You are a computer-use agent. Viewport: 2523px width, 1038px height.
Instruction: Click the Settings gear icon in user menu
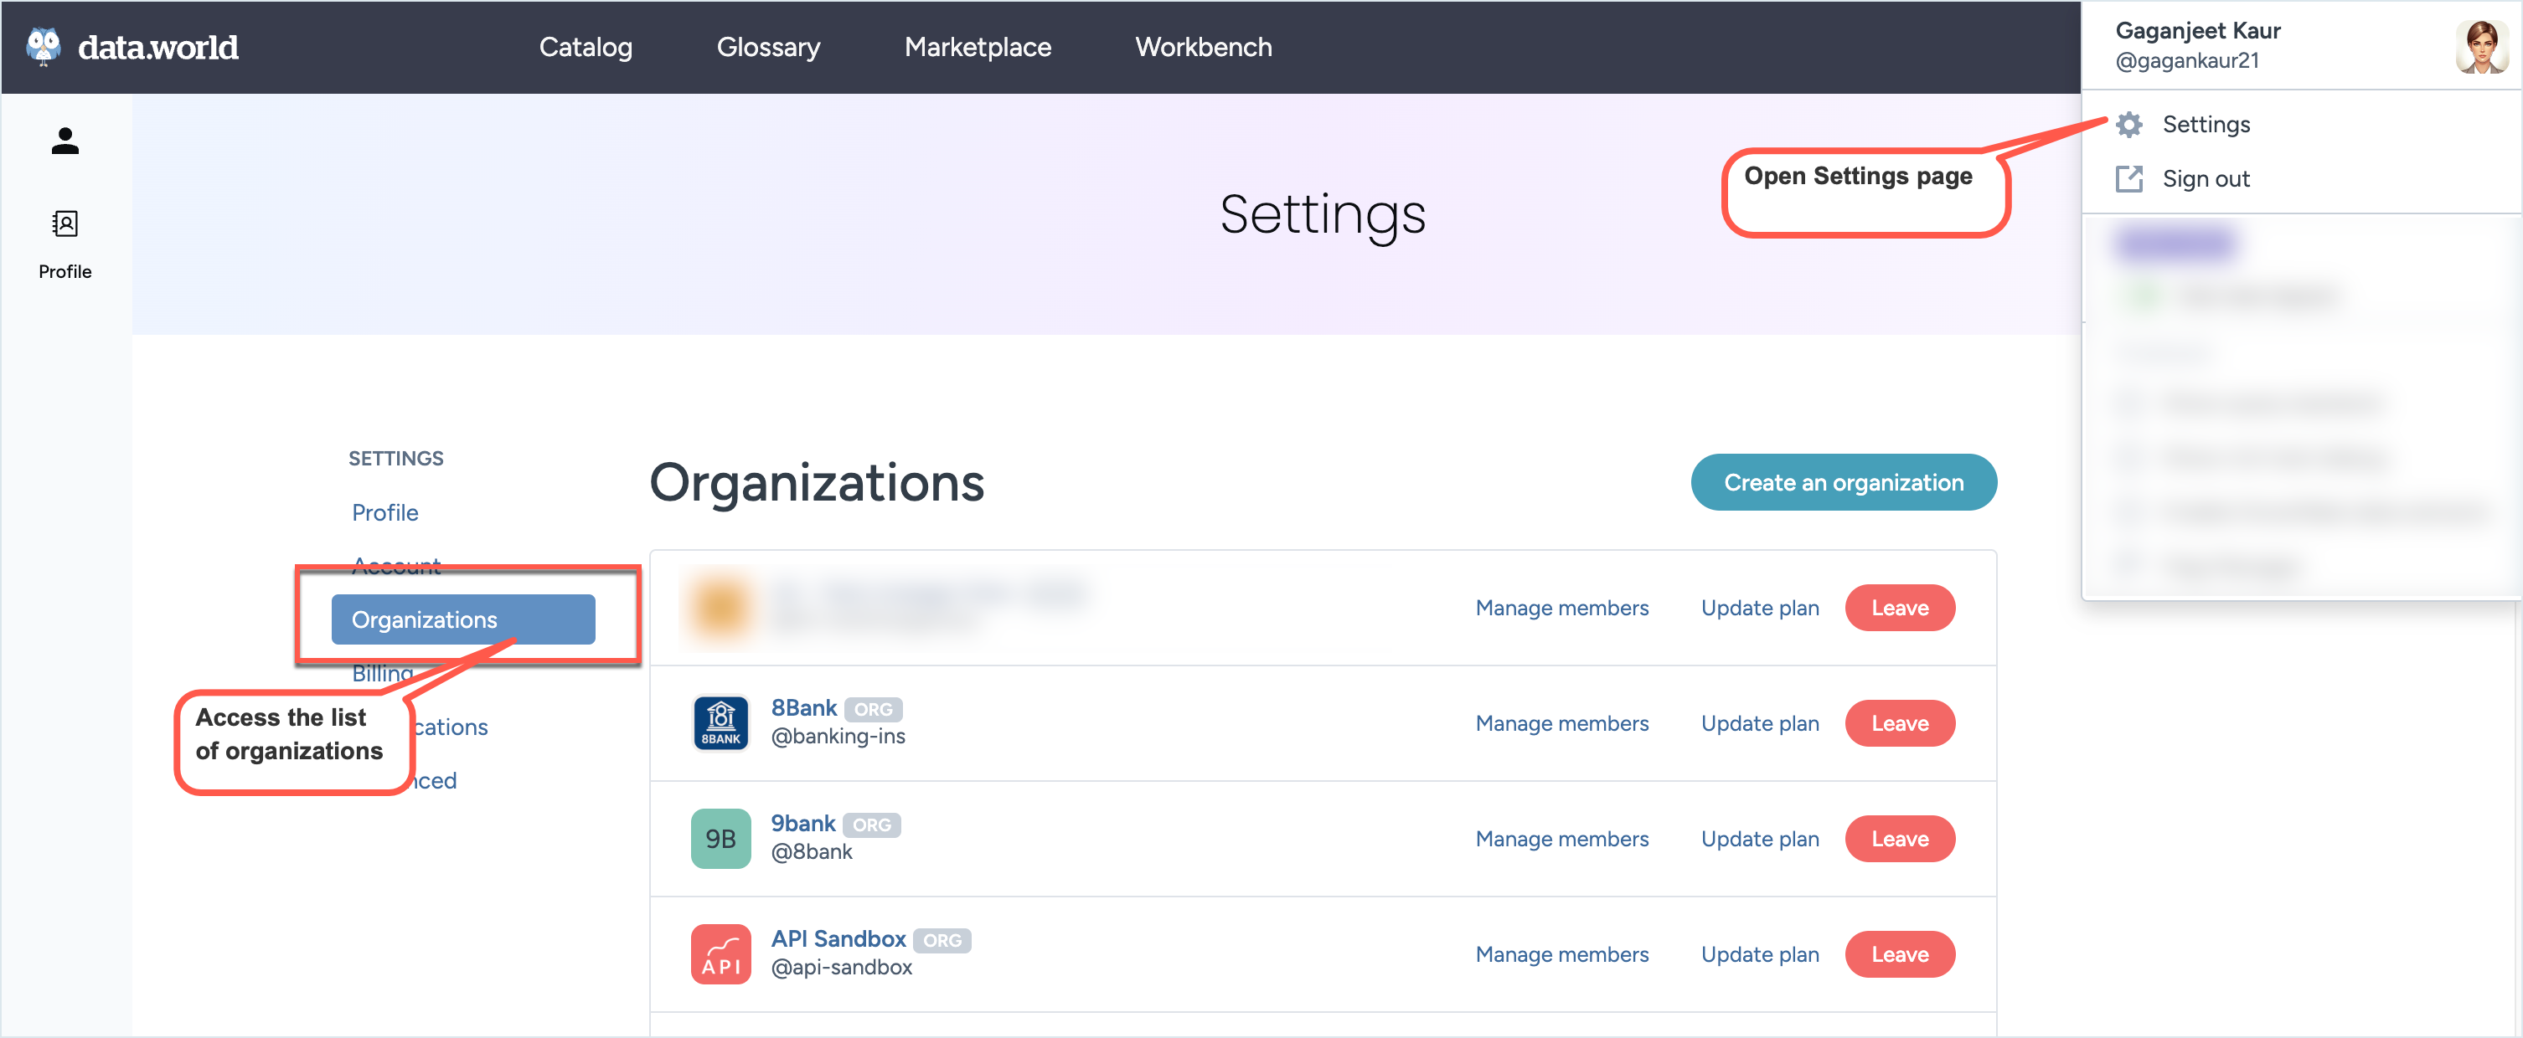(2128, 124)
